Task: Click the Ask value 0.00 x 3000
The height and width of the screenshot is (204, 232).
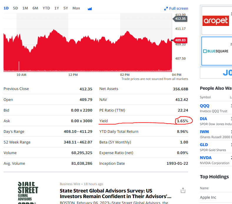Action: point(82,121)
